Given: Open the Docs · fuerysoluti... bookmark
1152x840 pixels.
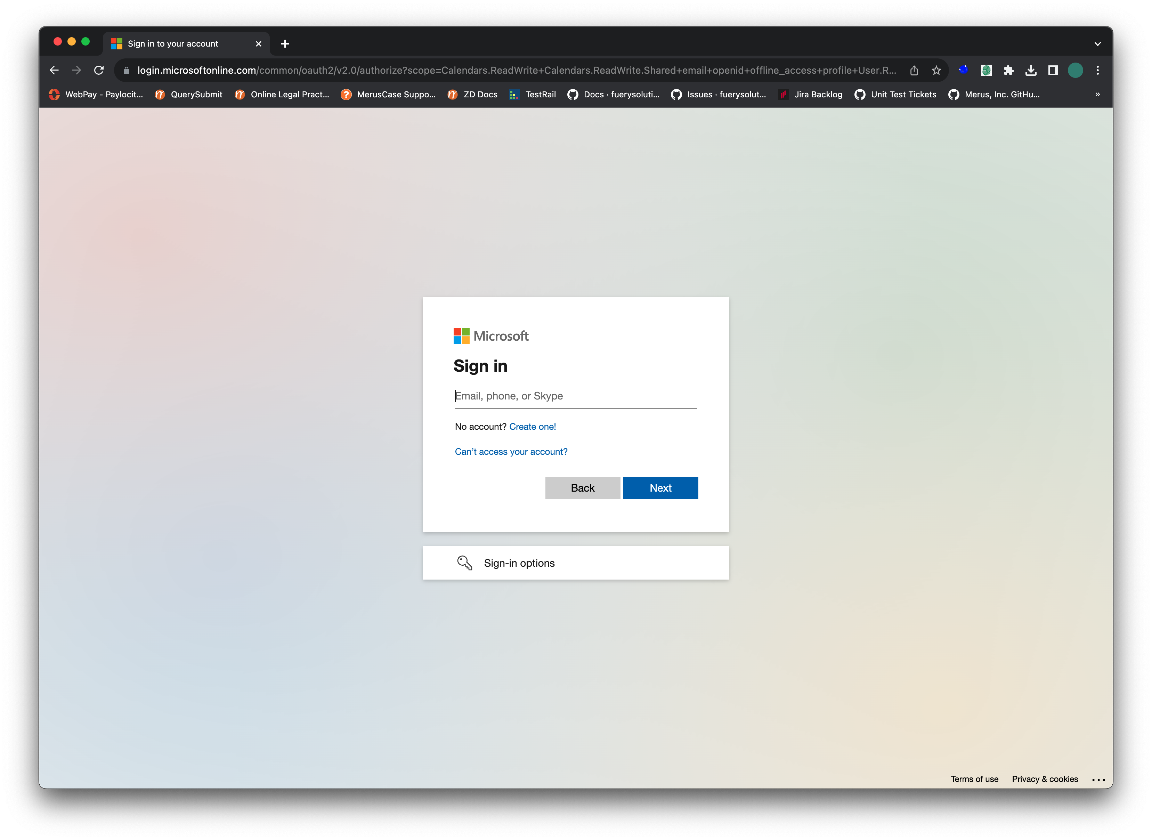Looking at the screenshot, I should tap(614, 95).
